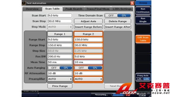Set Freq Axis to LOG

pyautogui.click(x=147, y=79)
